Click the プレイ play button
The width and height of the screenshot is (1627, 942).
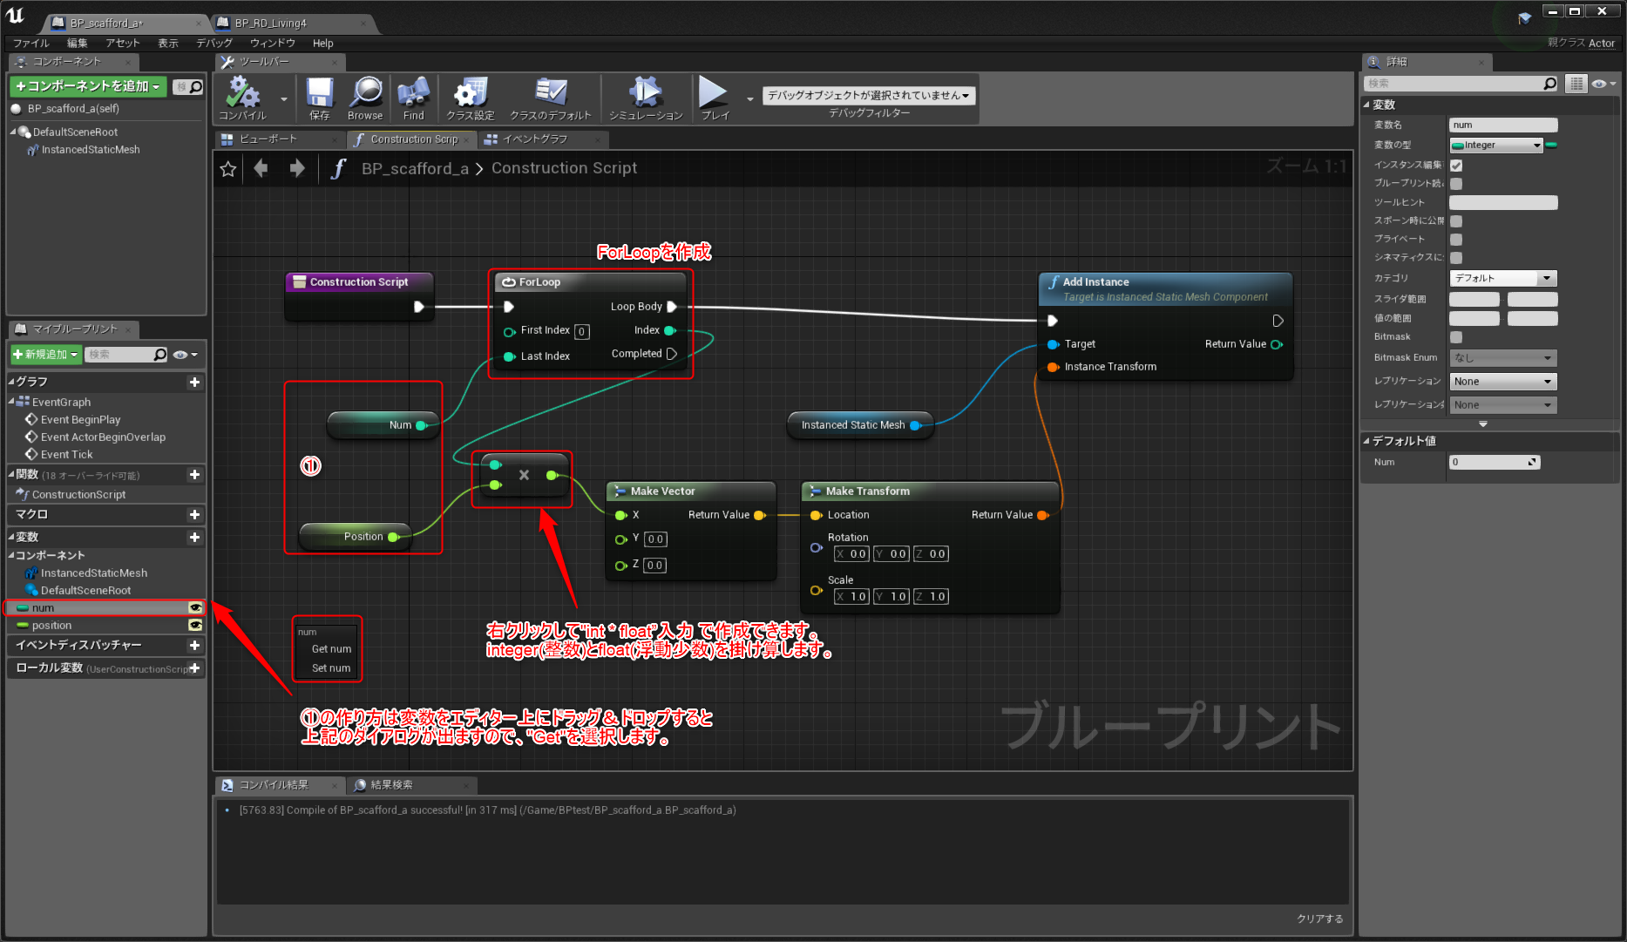pyautogui.click(x=715, y=98)
